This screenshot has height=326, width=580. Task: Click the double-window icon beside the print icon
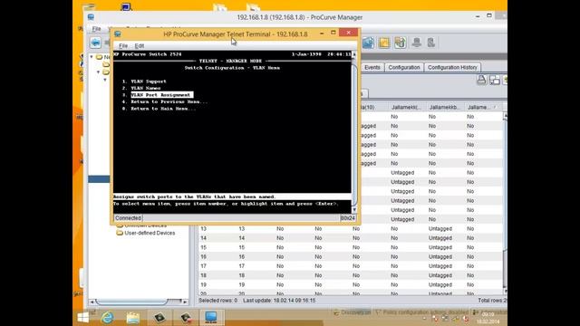494,80
